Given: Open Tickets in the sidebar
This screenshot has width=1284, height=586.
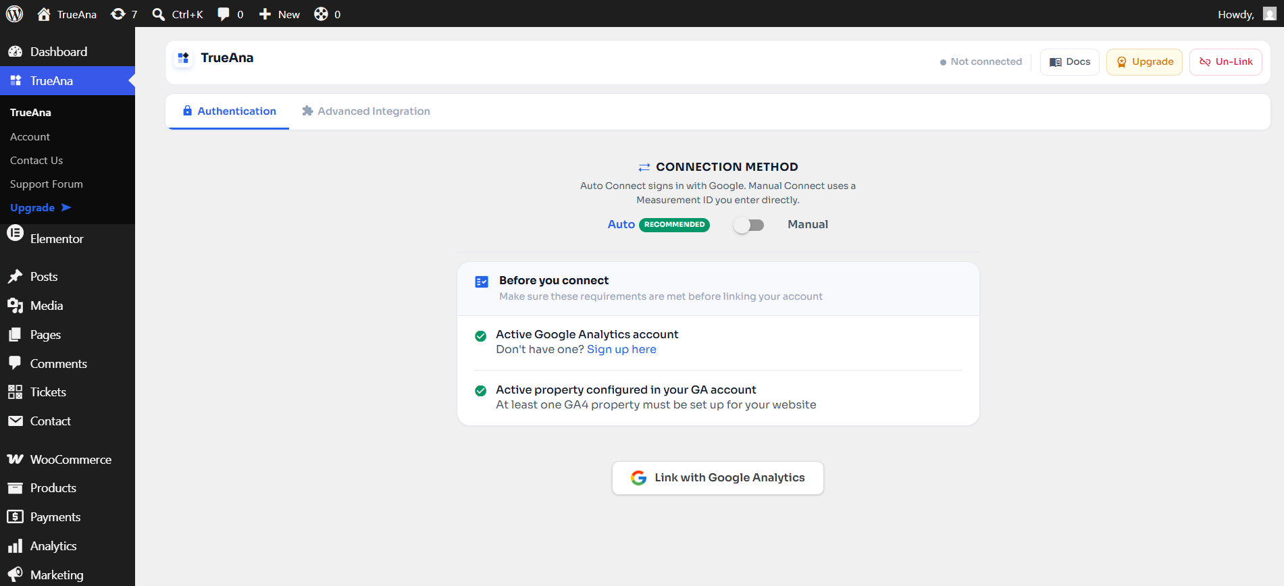Looking at the screenshot, I should point(68,392).
